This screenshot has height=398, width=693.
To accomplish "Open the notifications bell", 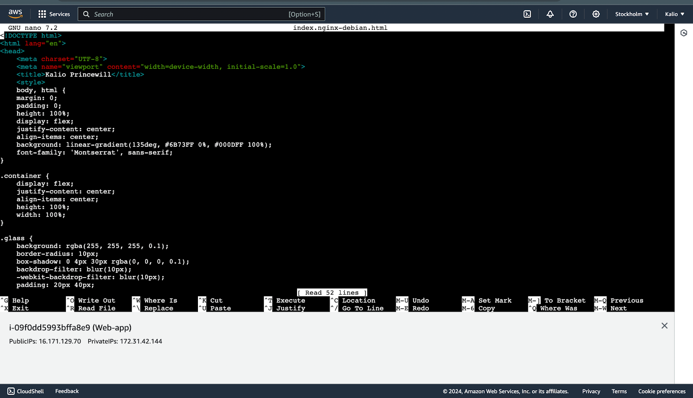I will [x=550, y=14].
